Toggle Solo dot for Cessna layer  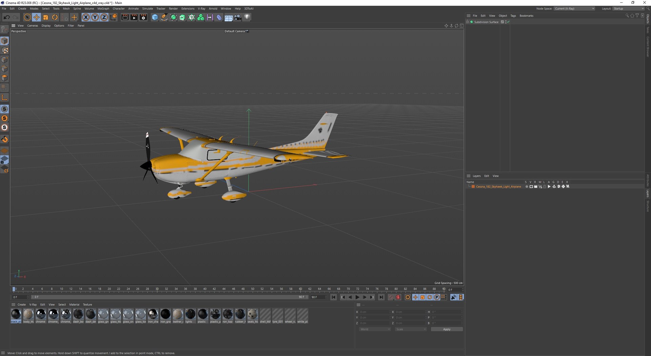527,186
